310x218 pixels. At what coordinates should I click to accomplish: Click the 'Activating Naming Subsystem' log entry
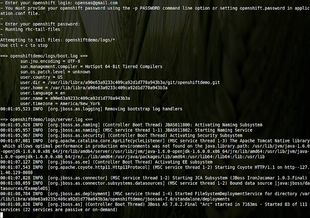pos(131,125)
